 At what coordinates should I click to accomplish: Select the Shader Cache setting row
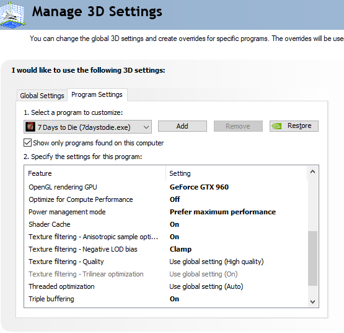click(165, 224)
